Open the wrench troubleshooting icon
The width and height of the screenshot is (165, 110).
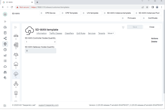point(5,78)
